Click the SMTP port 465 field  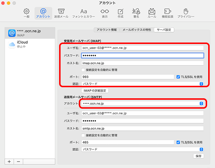click(128, 142)
